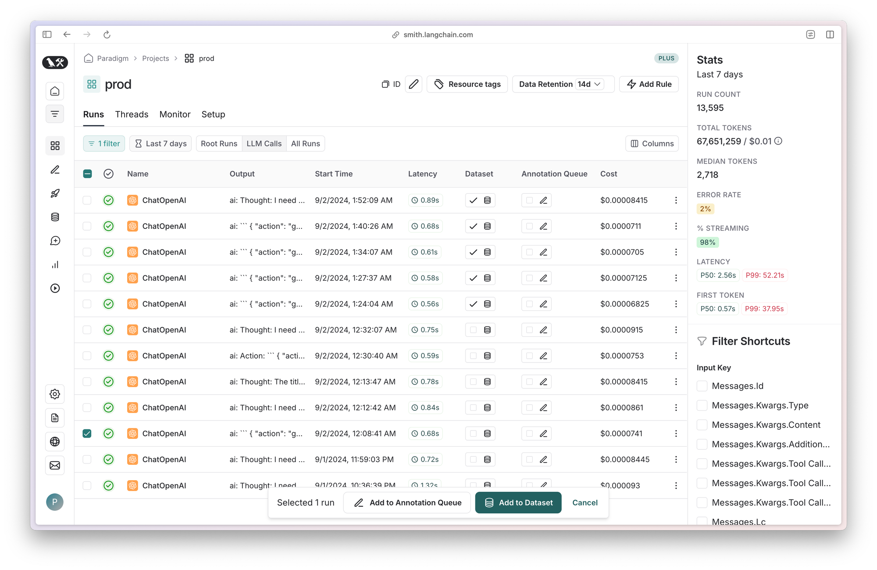Open the Last 7 days time dropdown
This screenshot has height=570, width=877.
160,144
